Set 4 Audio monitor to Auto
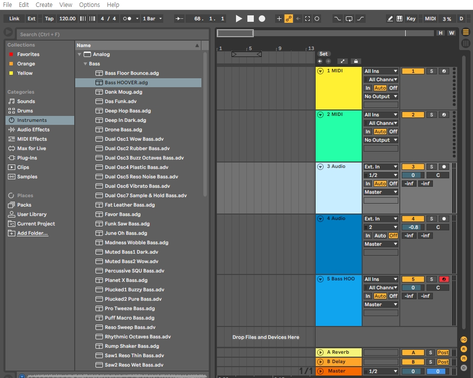The width and height of the screenshot is (473, 378). [x=380, y=236]
